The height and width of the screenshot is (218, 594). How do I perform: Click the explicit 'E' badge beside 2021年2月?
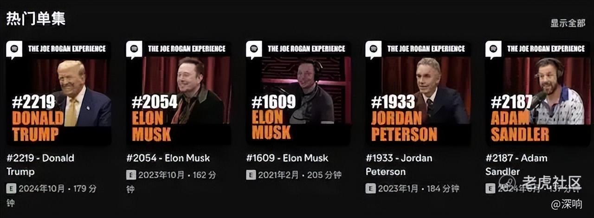(251, 175)
